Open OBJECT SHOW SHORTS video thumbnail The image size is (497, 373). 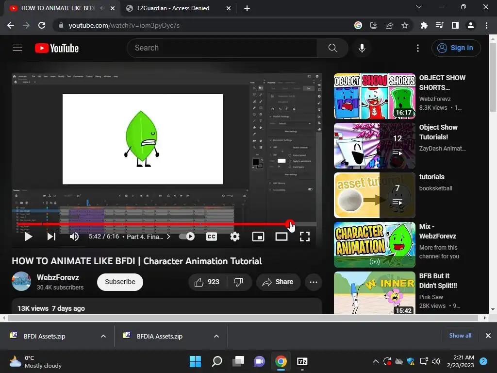pos(374,96)
